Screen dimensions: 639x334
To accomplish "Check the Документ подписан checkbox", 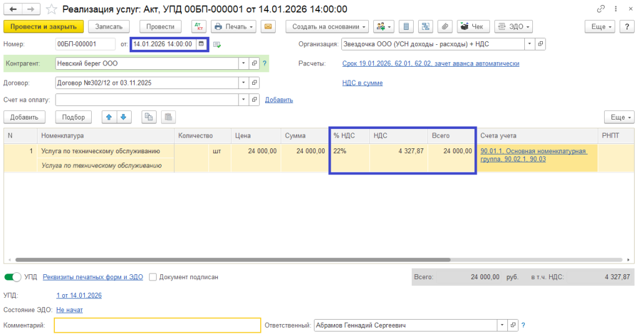I will point(153,277).
